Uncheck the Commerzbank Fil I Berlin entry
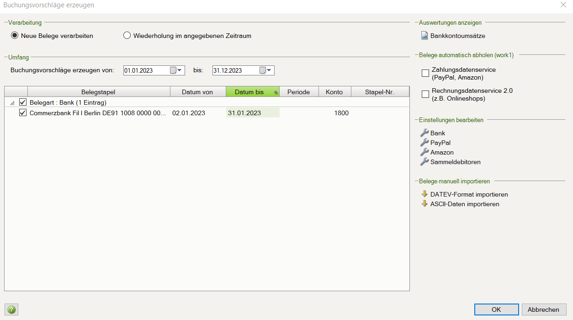 click(x=23, y=112)
